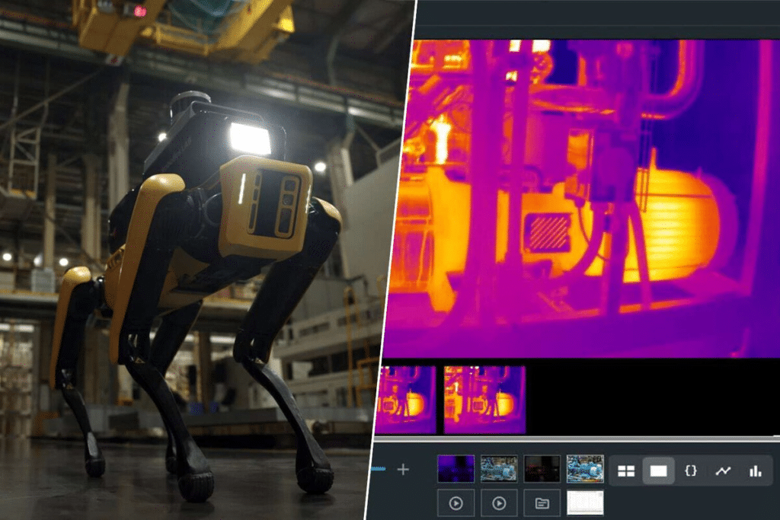Image resolution: width=780 pixels, height=520 pixels.
Task: Switch to the line chart view
Action: pos(724,471)
